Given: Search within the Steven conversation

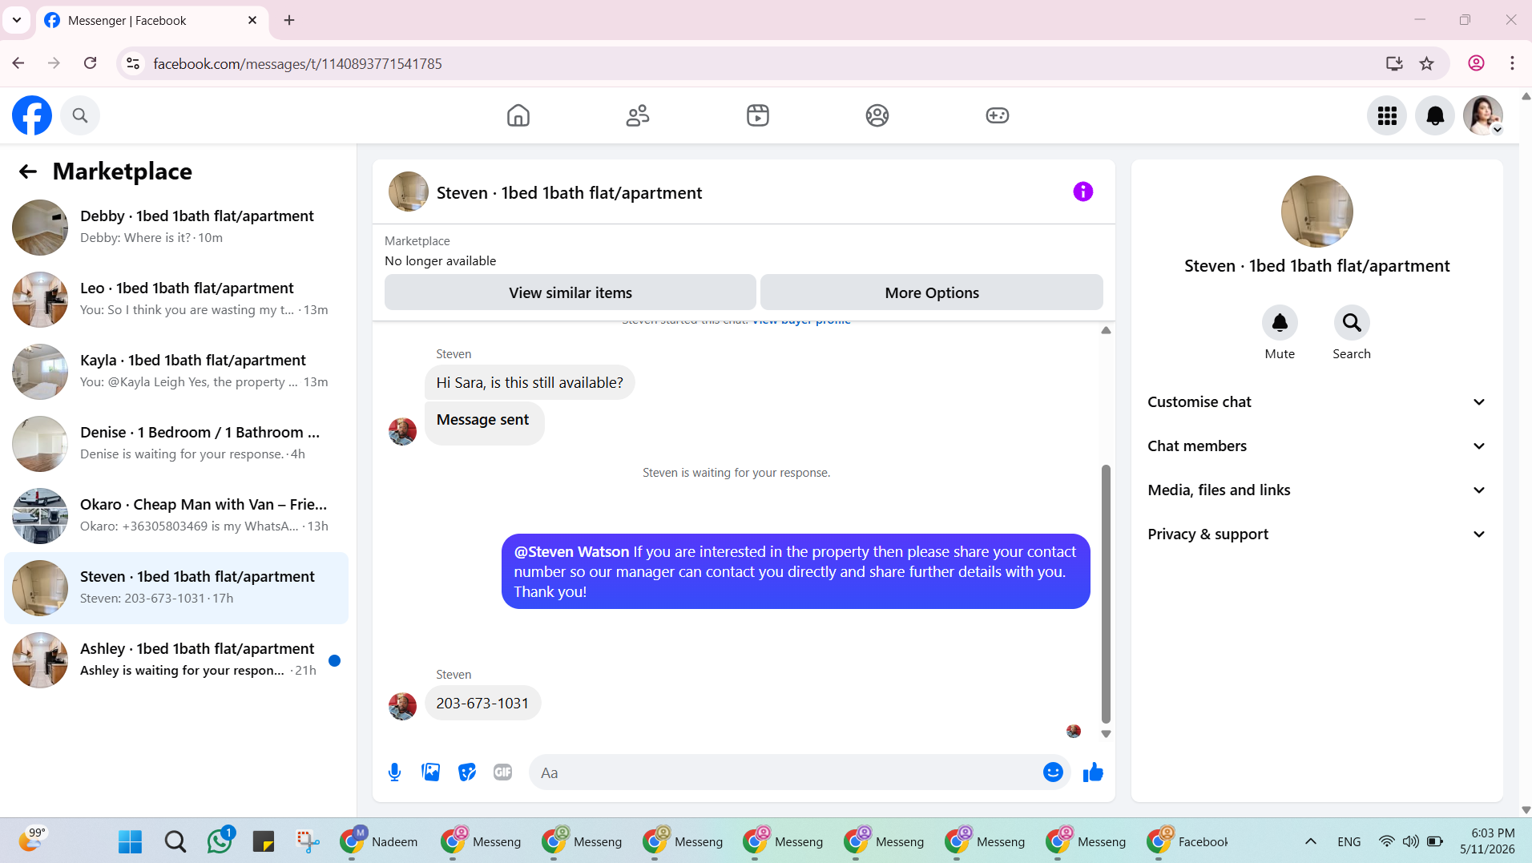Looking at the screenshot, I should [1352, 323].
